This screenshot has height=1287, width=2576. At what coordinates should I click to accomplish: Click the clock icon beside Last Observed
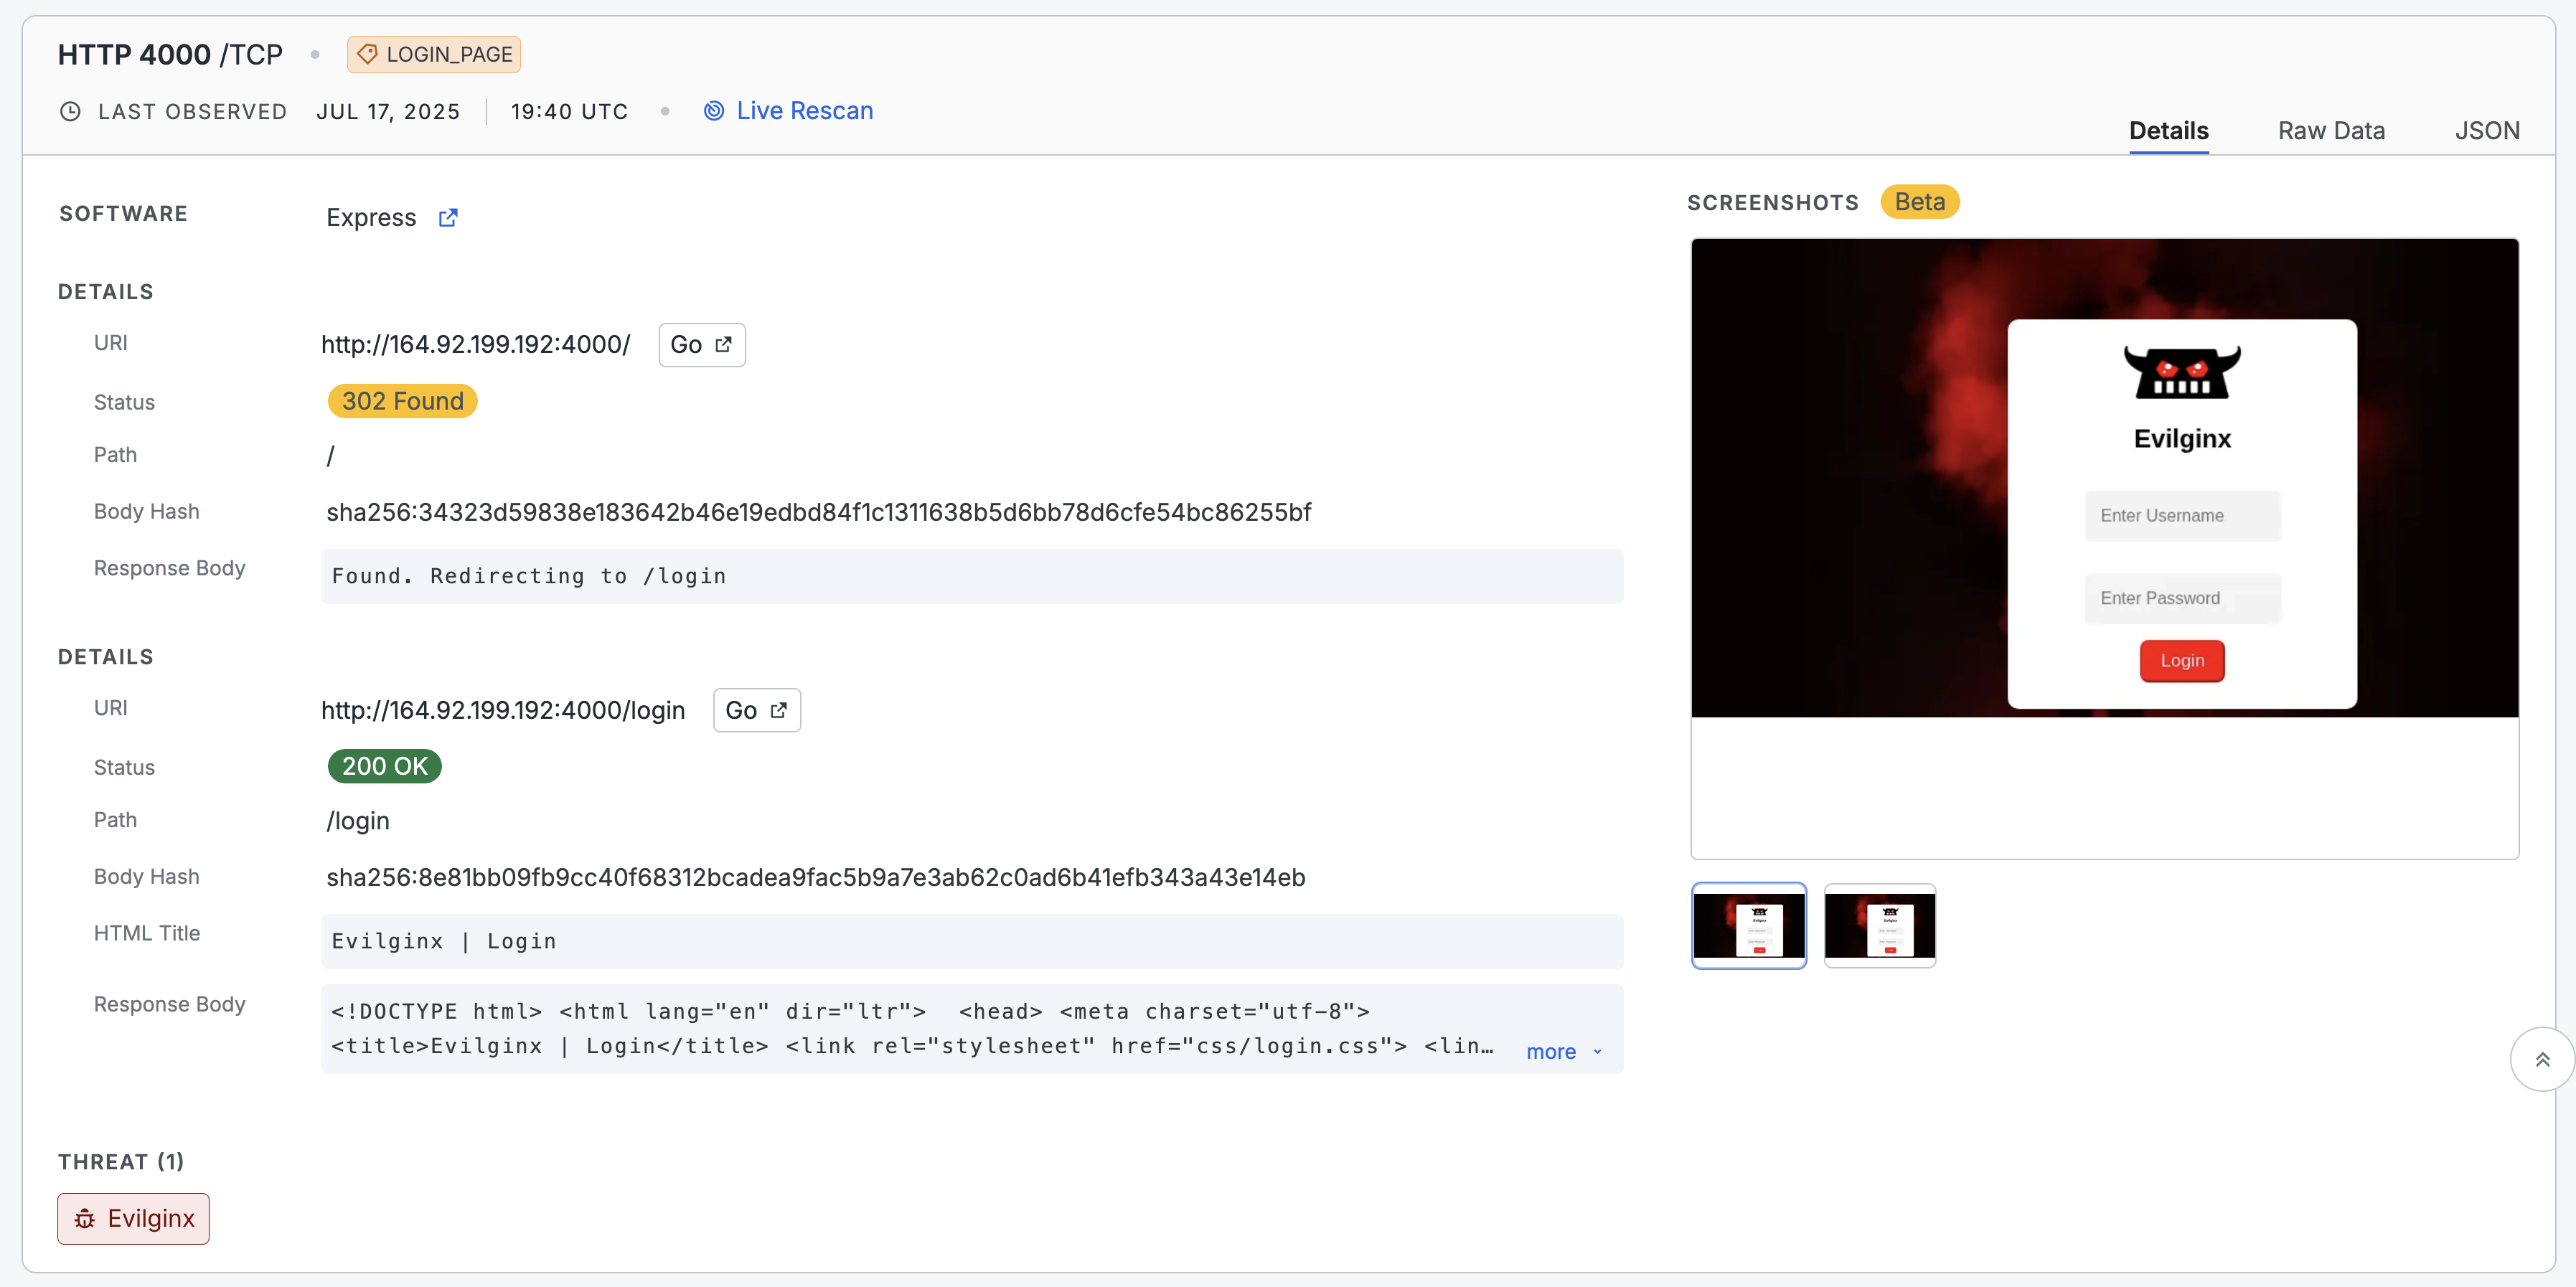tap(70, 111)
